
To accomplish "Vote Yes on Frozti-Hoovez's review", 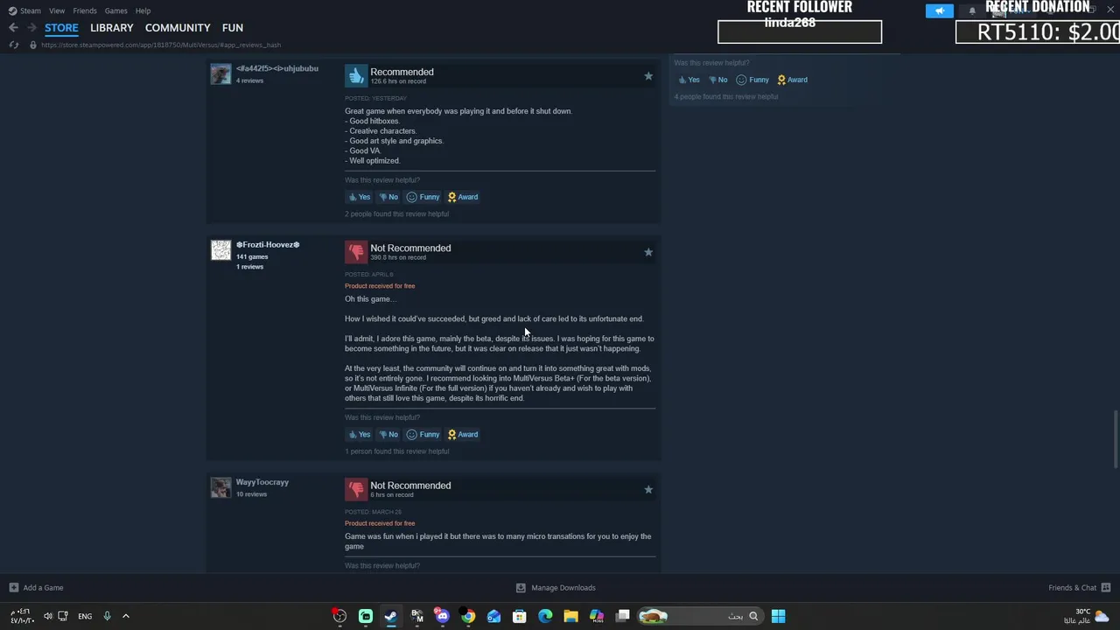I will [360, 434].
